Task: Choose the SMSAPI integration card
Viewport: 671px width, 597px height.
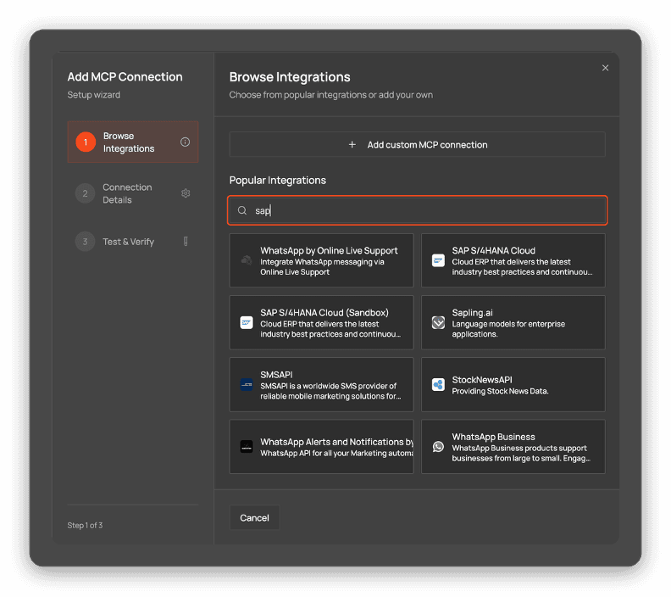Action: click(x=321, y=385)
